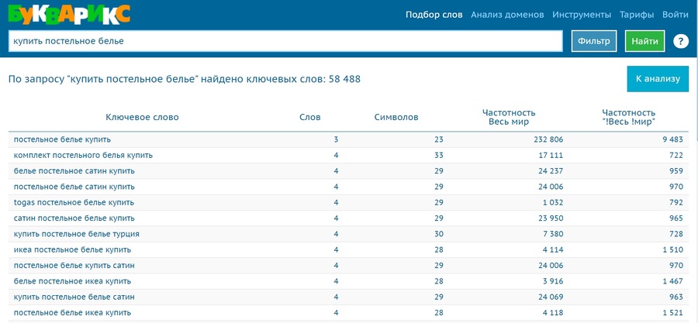Open the Инструменты menu
Viewport: 698px width, 323px height.
tap(582, 15)
